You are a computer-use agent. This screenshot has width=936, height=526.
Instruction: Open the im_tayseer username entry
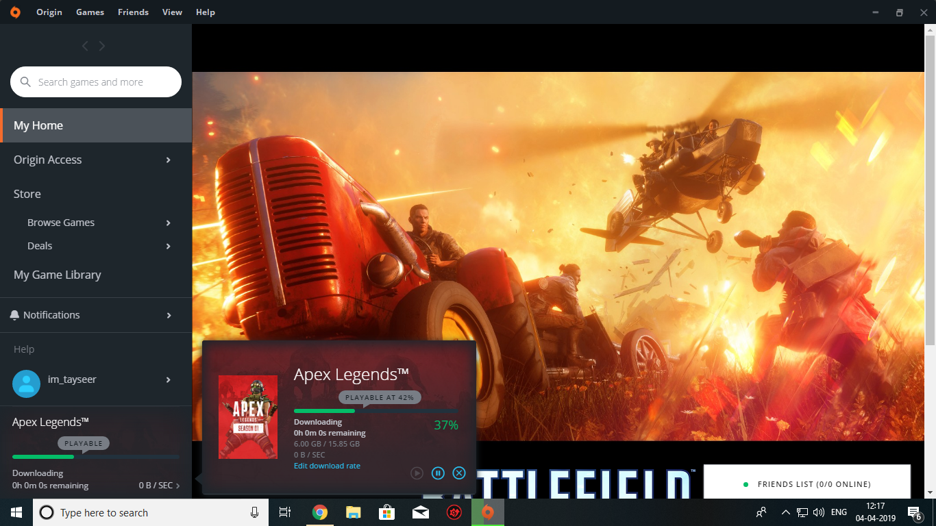[x=72, y=379]
